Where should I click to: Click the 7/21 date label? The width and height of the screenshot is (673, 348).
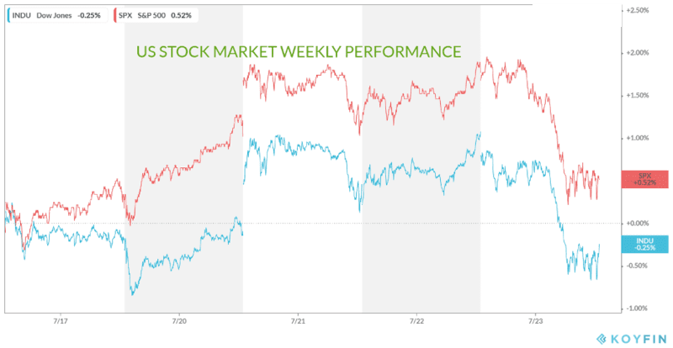click(298, 320)
